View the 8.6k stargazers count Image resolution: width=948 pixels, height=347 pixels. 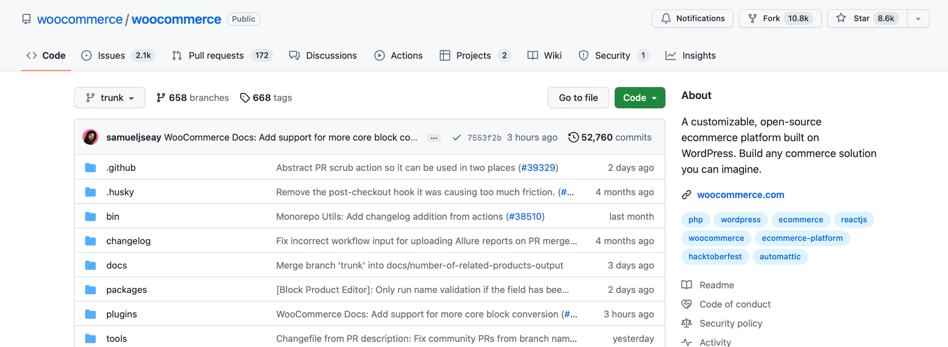click(x=886, y=19)
